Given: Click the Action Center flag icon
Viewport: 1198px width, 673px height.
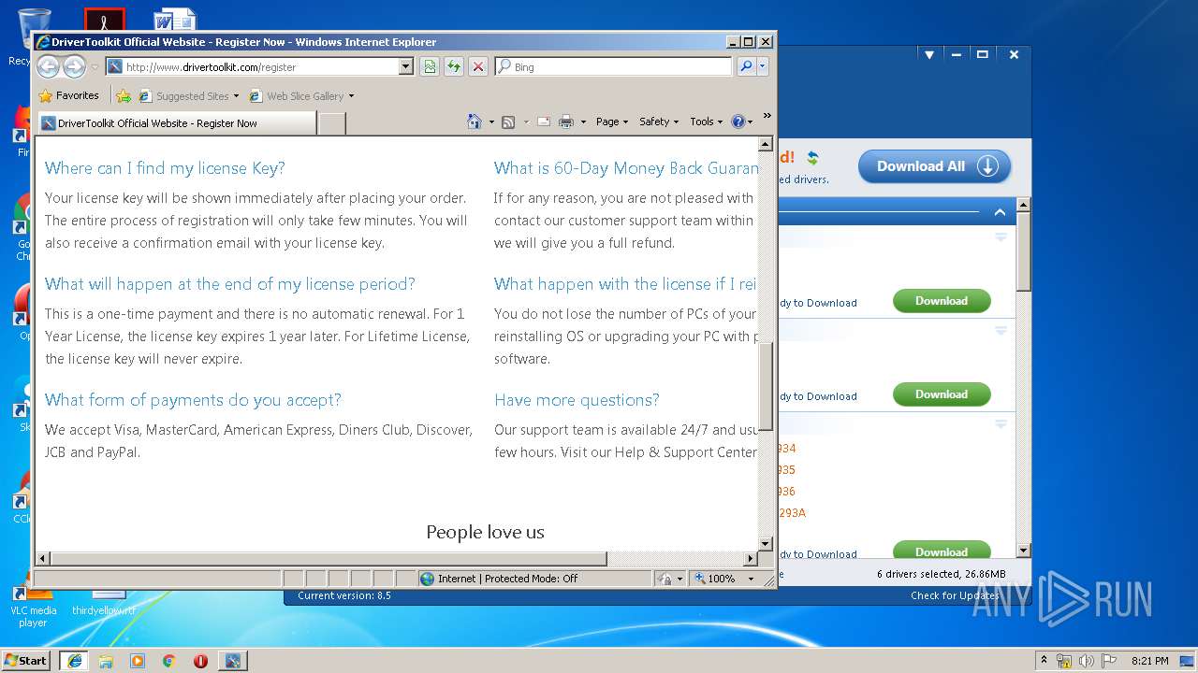Looking at the screenshot, I should click(1107, 661).
